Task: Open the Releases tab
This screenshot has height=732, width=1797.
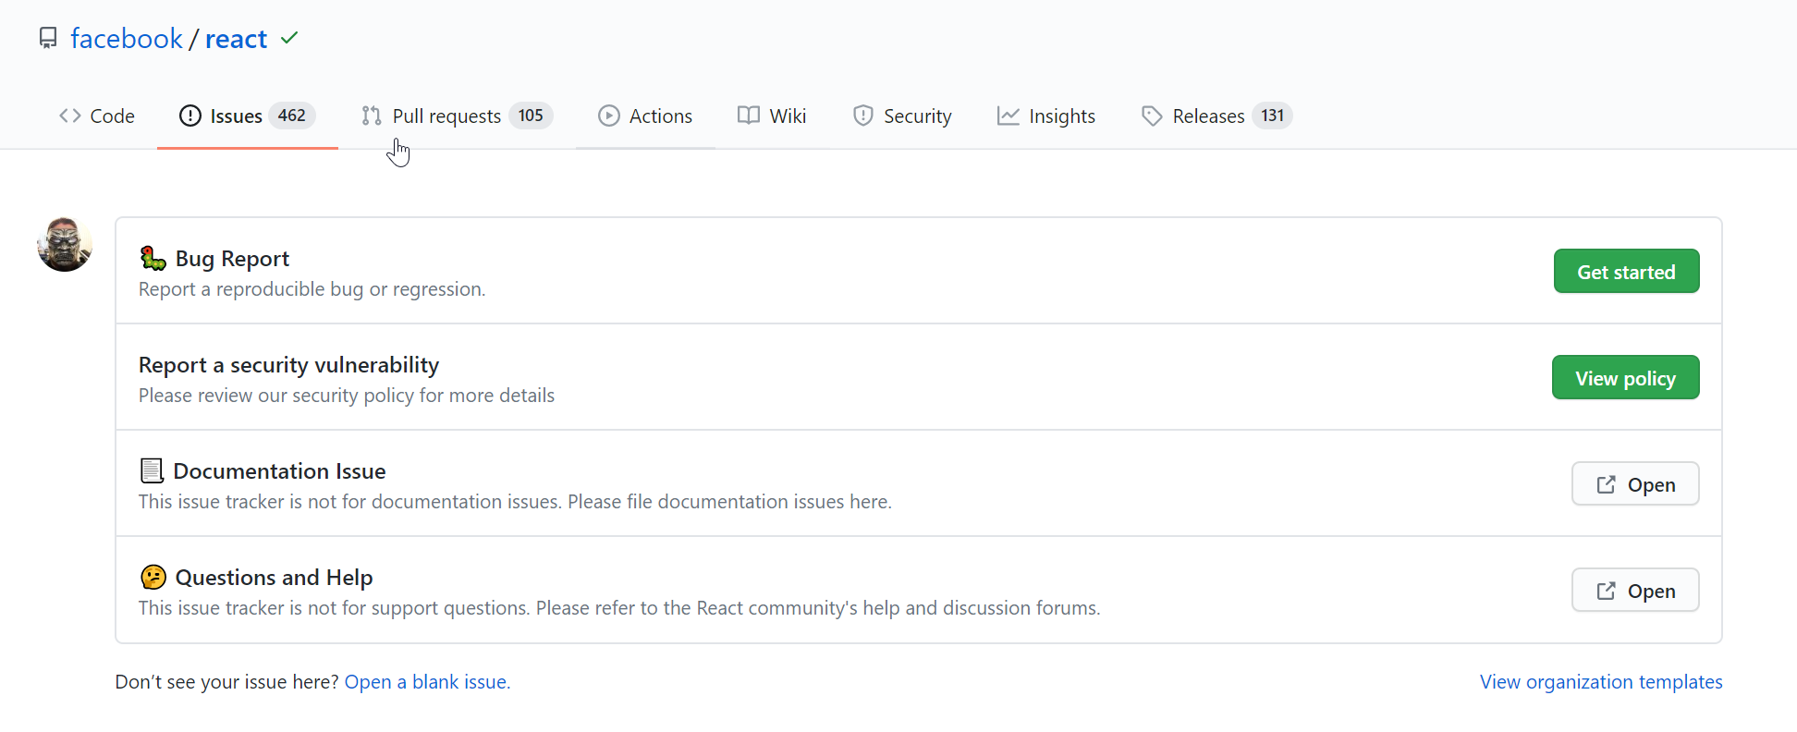Action: click(1216, 116)
